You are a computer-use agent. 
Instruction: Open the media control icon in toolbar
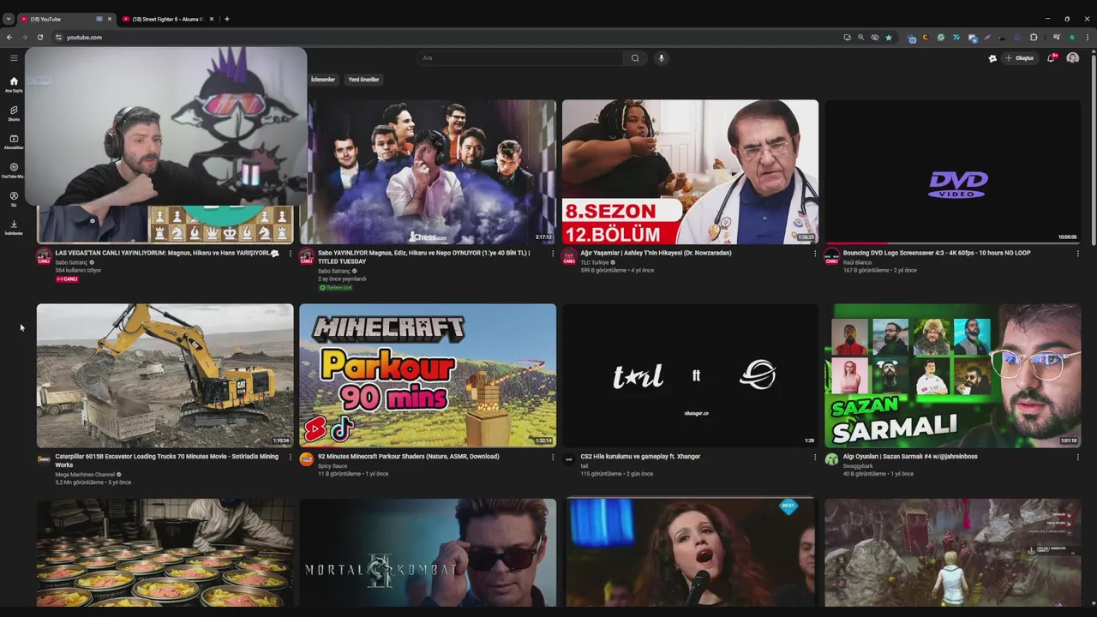1057,37
